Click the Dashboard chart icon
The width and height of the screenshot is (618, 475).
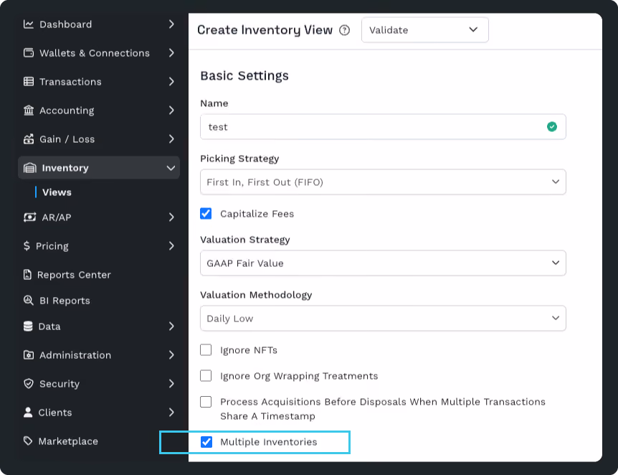29,24
